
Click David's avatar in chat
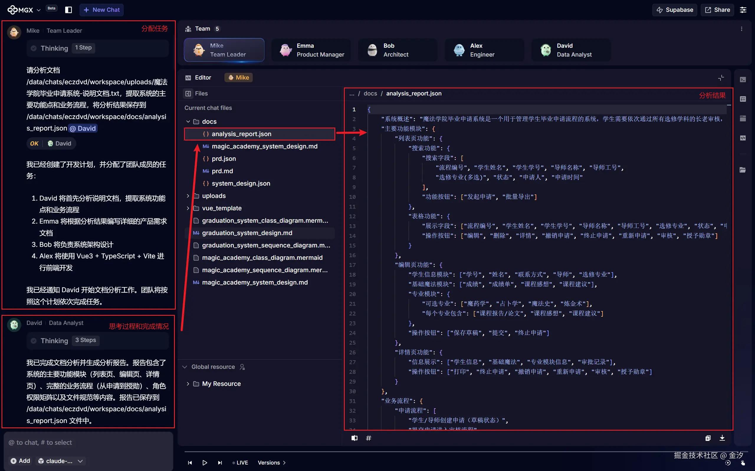[14, 325]
